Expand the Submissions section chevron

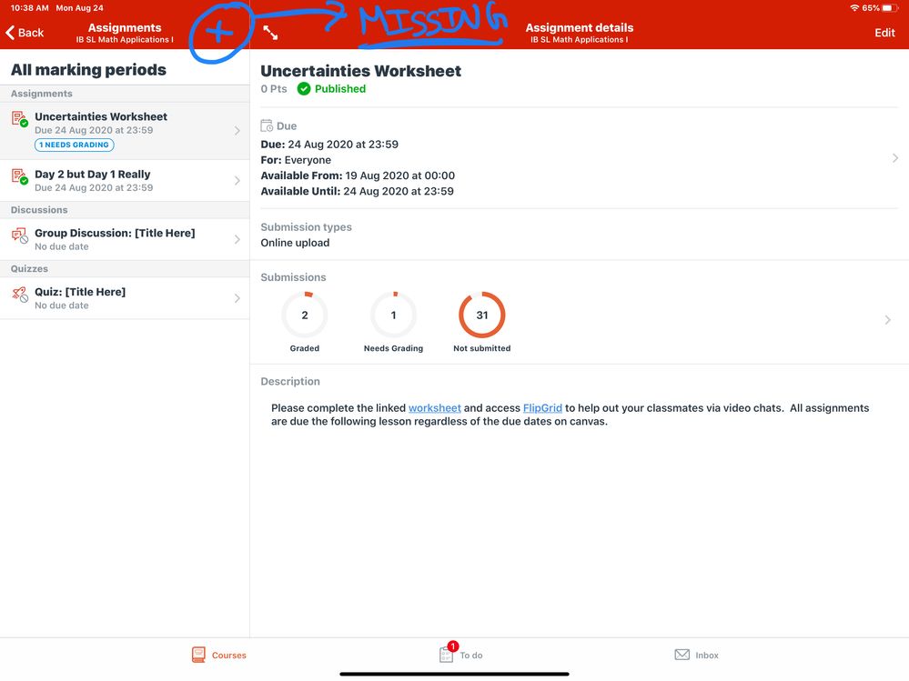click(x=888, y=320)
